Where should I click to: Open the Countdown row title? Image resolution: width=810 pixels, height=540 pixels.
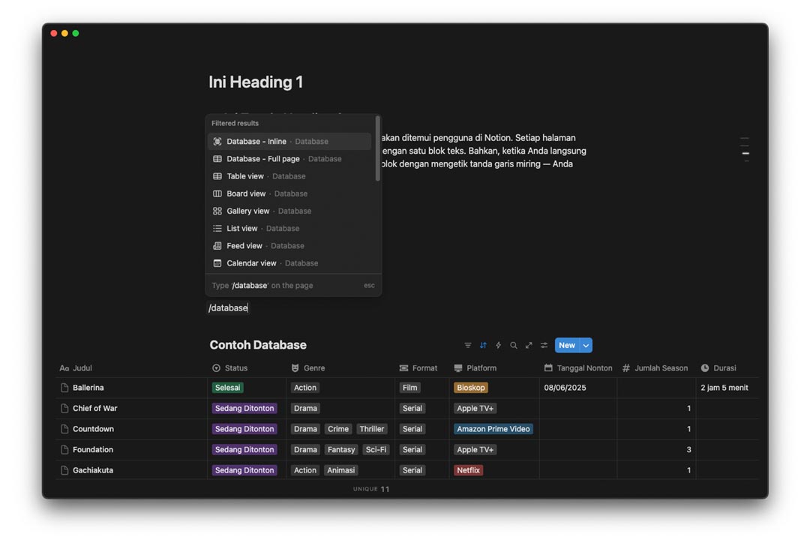coord(93,429)
